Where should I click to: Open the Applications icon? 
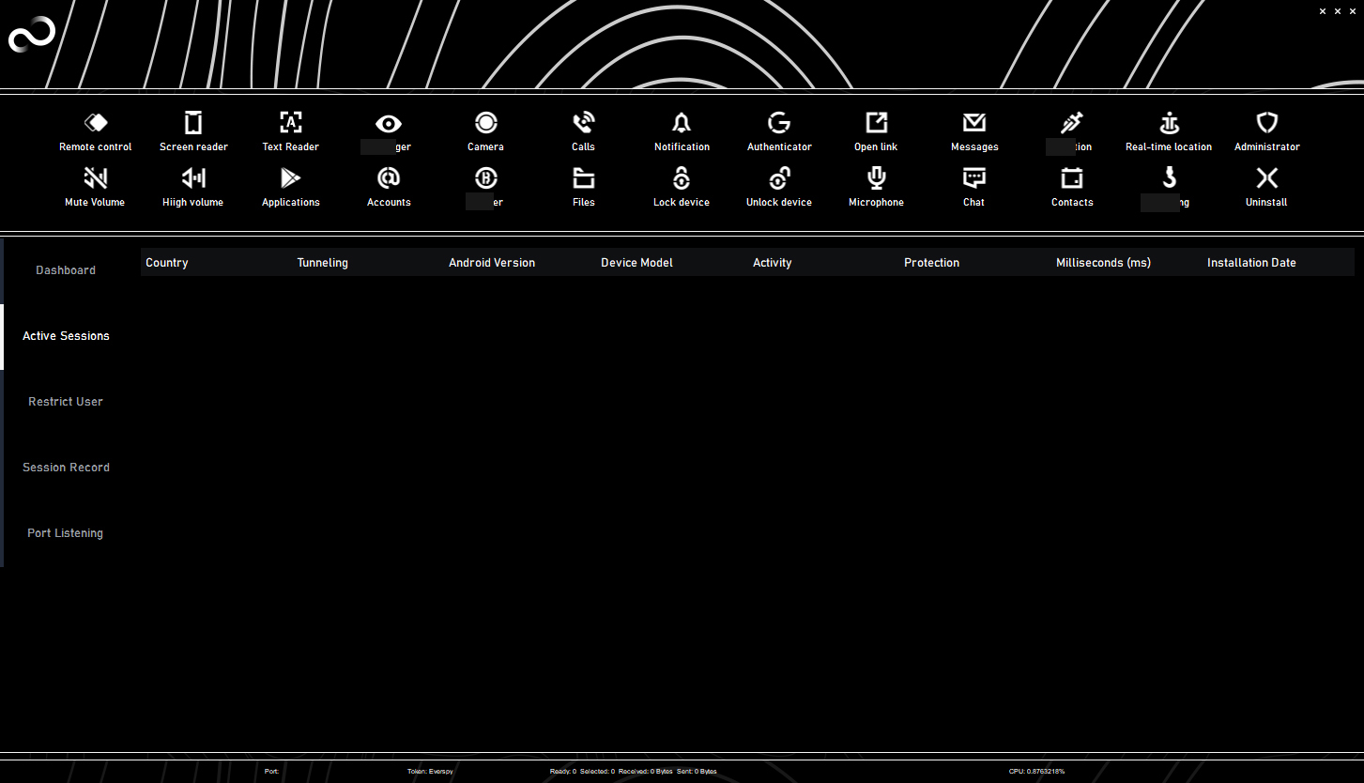click(x=291, y=178)
